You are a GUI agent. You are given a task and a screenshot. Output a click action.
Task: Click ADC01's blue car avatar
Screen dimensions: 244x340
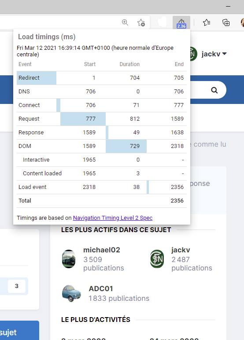click(72, 293)
